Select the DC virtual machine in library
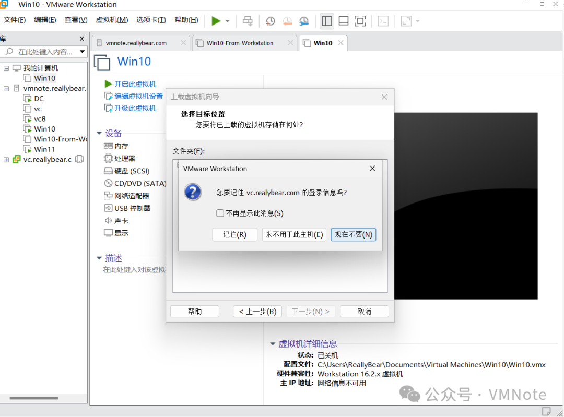 (39, 99)
